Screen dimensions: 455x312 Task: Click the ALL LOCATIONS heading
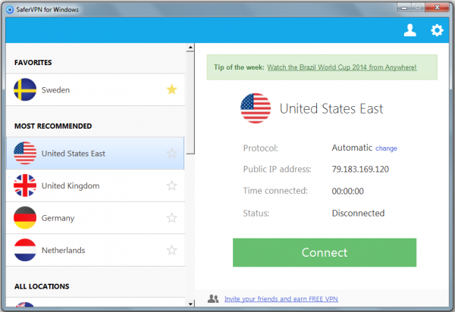click(42, 286)
